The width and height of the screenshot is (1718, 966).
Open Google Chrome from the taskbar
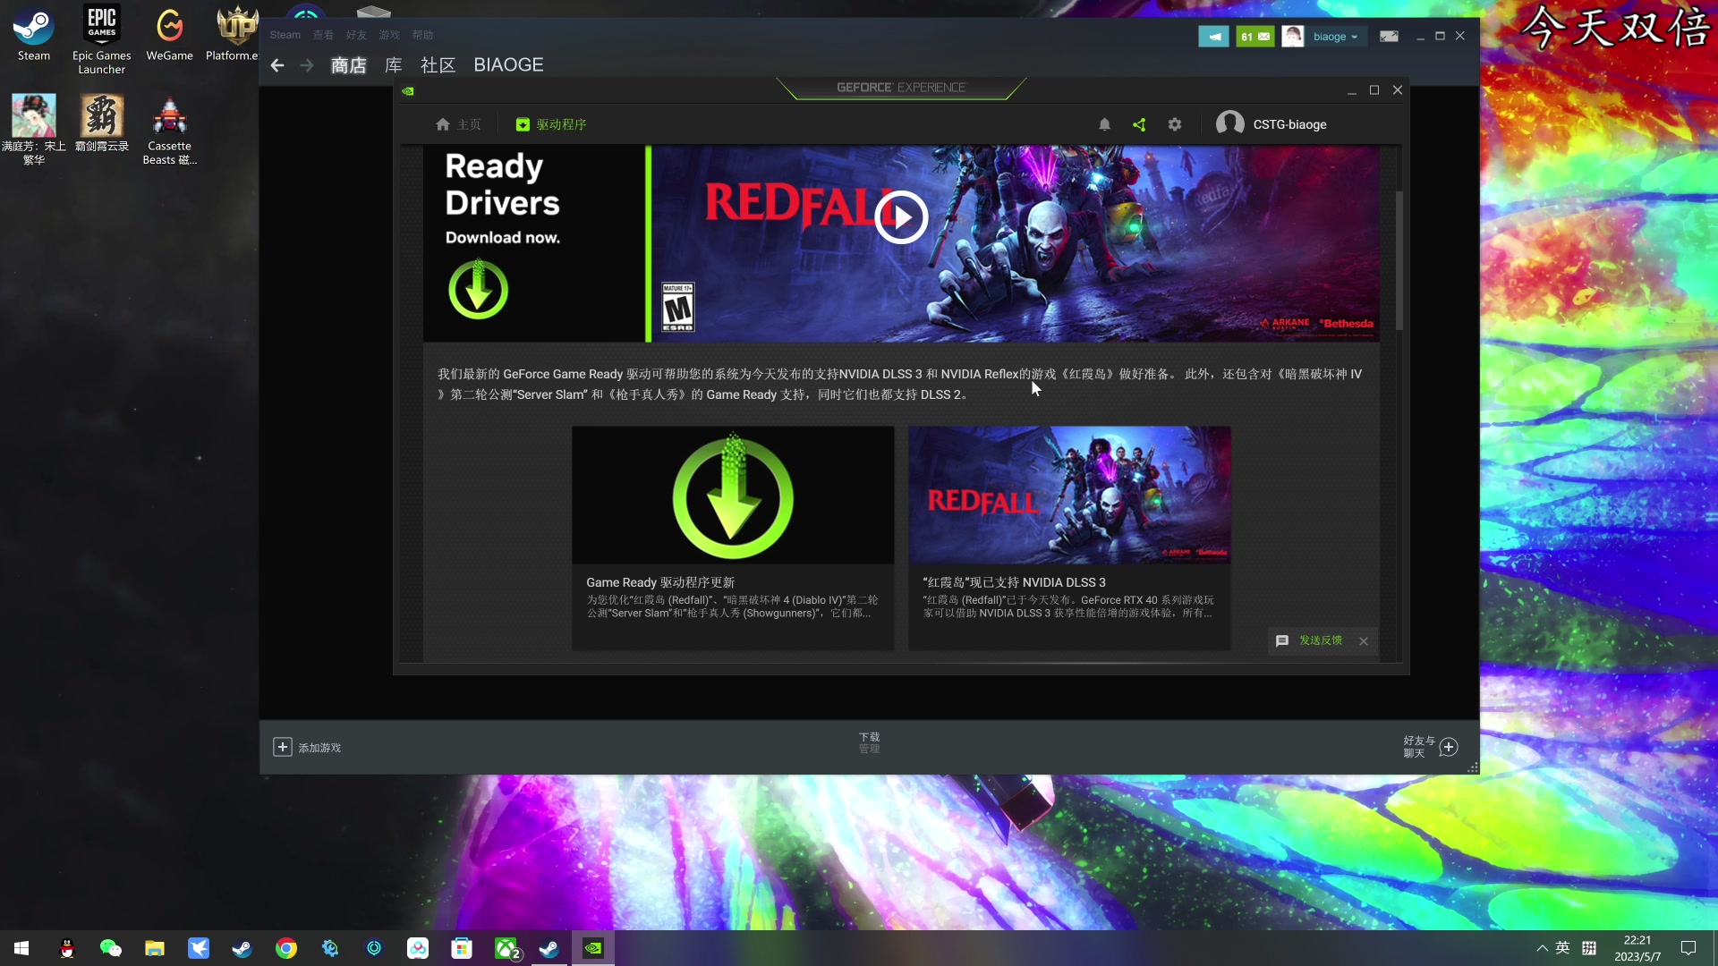[286, 948]
